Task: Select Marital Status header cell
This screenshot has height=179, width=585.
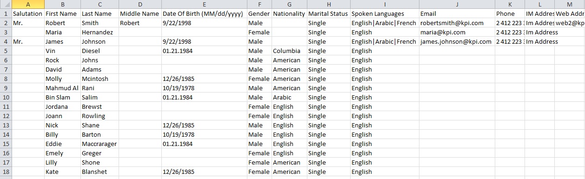Action: (329, 13)
